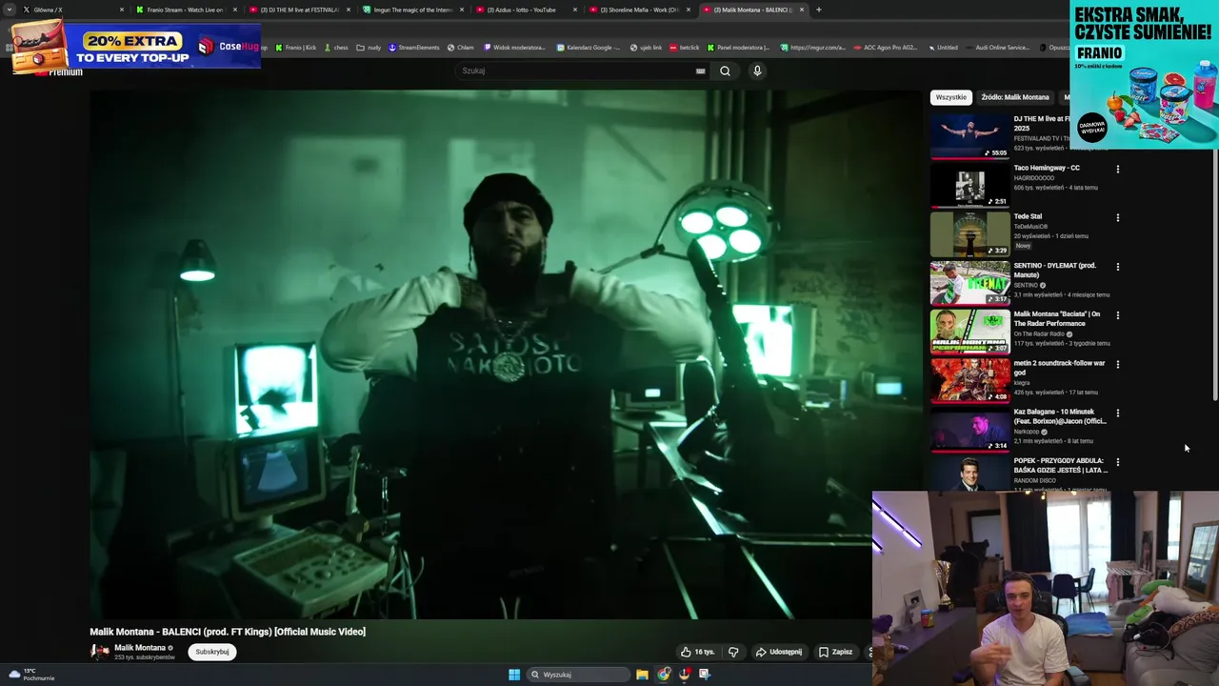The height and width of the screenshot is (686, 1219).
Task: Click the Franio ad banner
Action: tap(1144, 74)
